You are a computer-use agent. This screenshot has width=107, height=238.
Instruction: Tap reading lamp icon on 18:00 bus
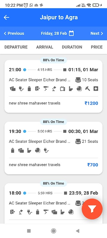(21, 212)
